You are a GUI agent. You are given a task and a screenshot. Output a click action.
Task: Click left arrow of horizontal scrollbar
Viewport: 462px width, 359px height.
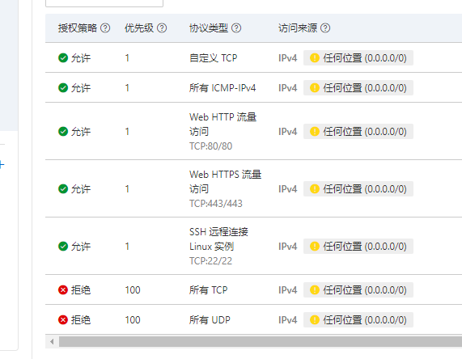tap(52, 342)
